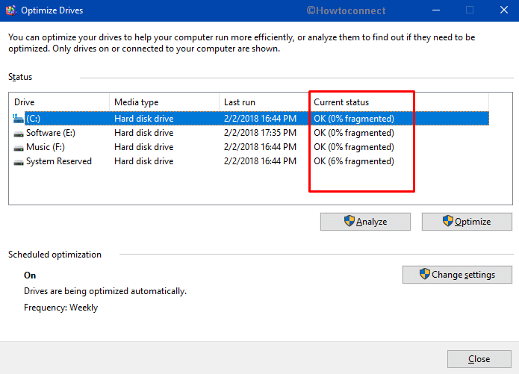This screenshot has width=519, height=374.
Task: Minimize the Optimize Drives window
Action: tap(436, 10)
